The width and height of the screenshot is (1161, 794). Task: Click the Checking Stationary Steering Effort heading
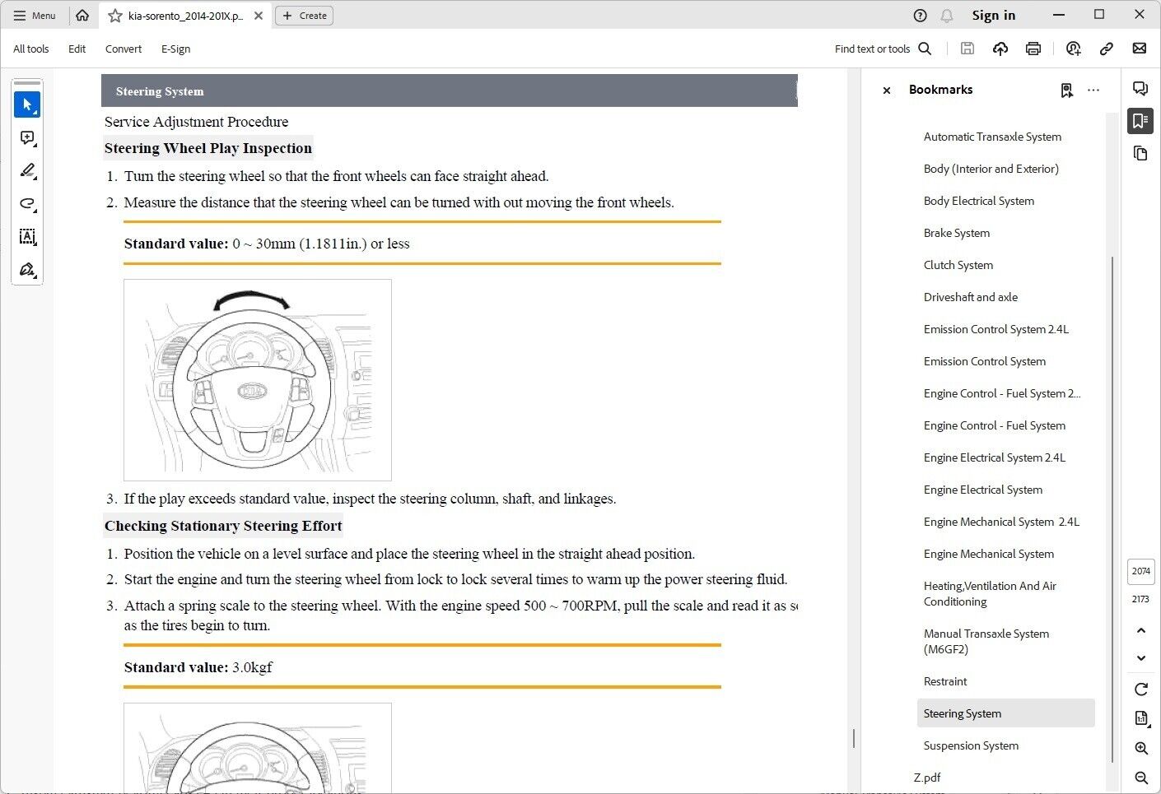223,526
